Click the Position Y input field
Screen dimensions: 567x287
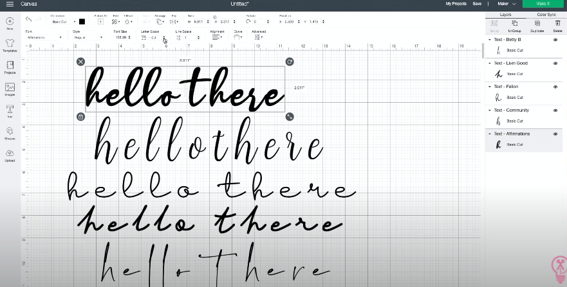[315, 22]
